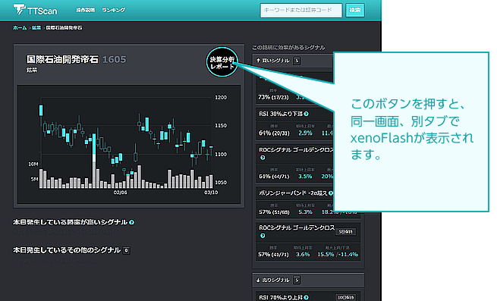
Task: Click the up-arrow icon of 買いシグナル header
Action: pyautogui.click(x=258, y=60)
